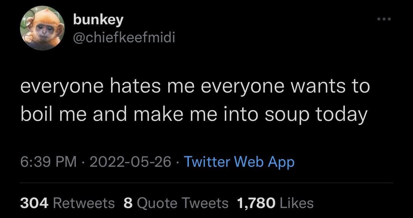Select the 2022-05-26 date text
The height and width of the screenshot is (218, 413).
point(130,162)
